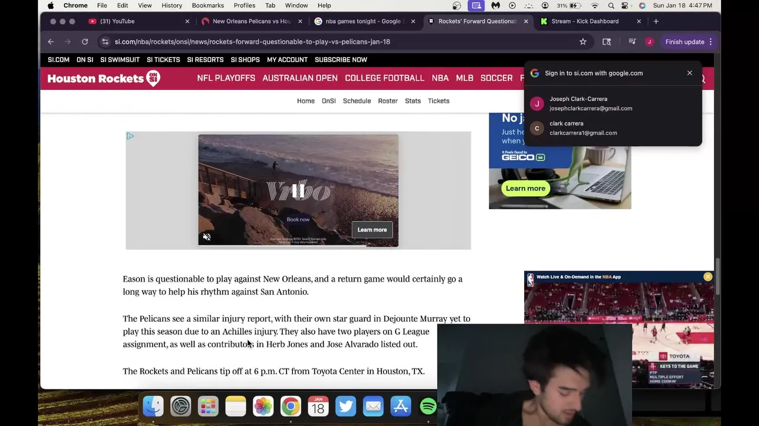The height and width of the screenshot is (426, 759).
Task: Go to COLLEGE FOOTBALL section
Action: point(385,78)
